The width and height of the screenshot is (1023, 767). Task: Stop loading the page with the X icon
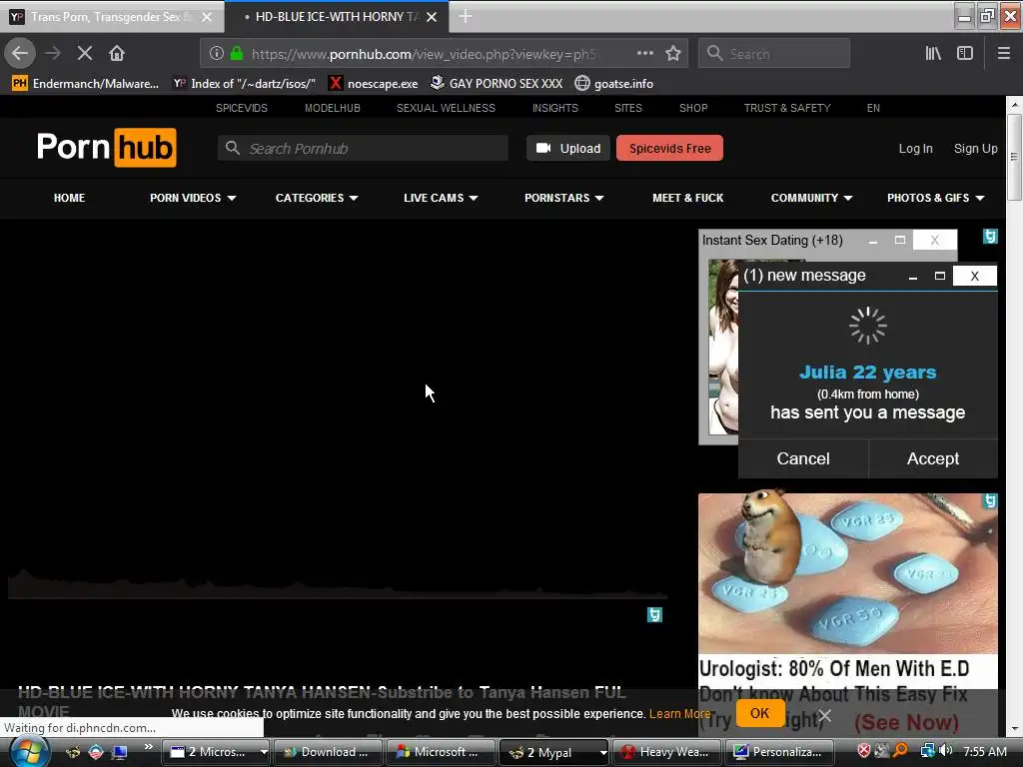[x=85, y=53]
